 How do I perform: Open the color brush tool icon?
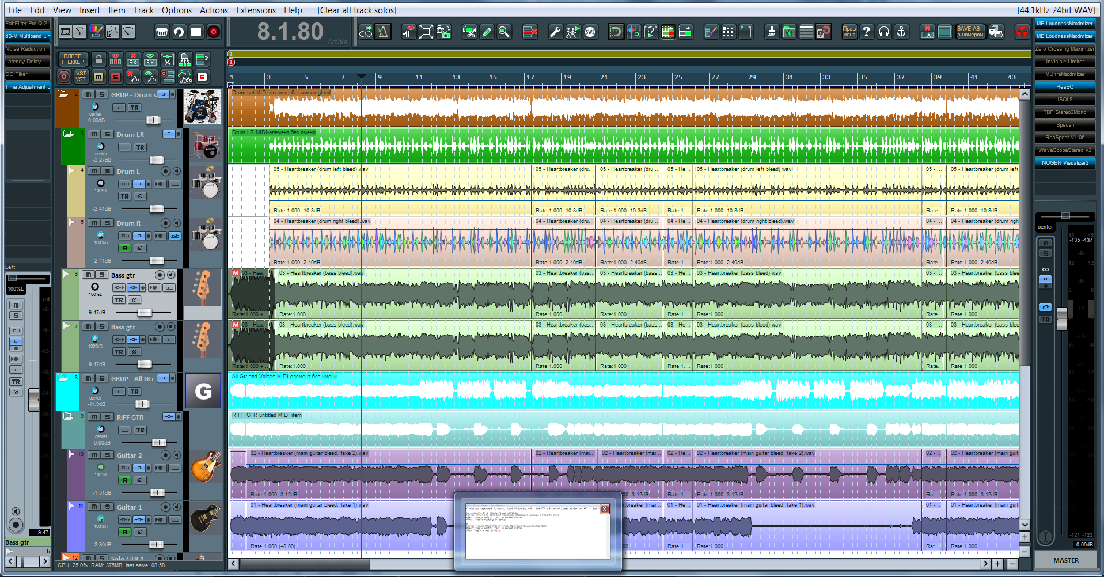click(x=96, y=32)
